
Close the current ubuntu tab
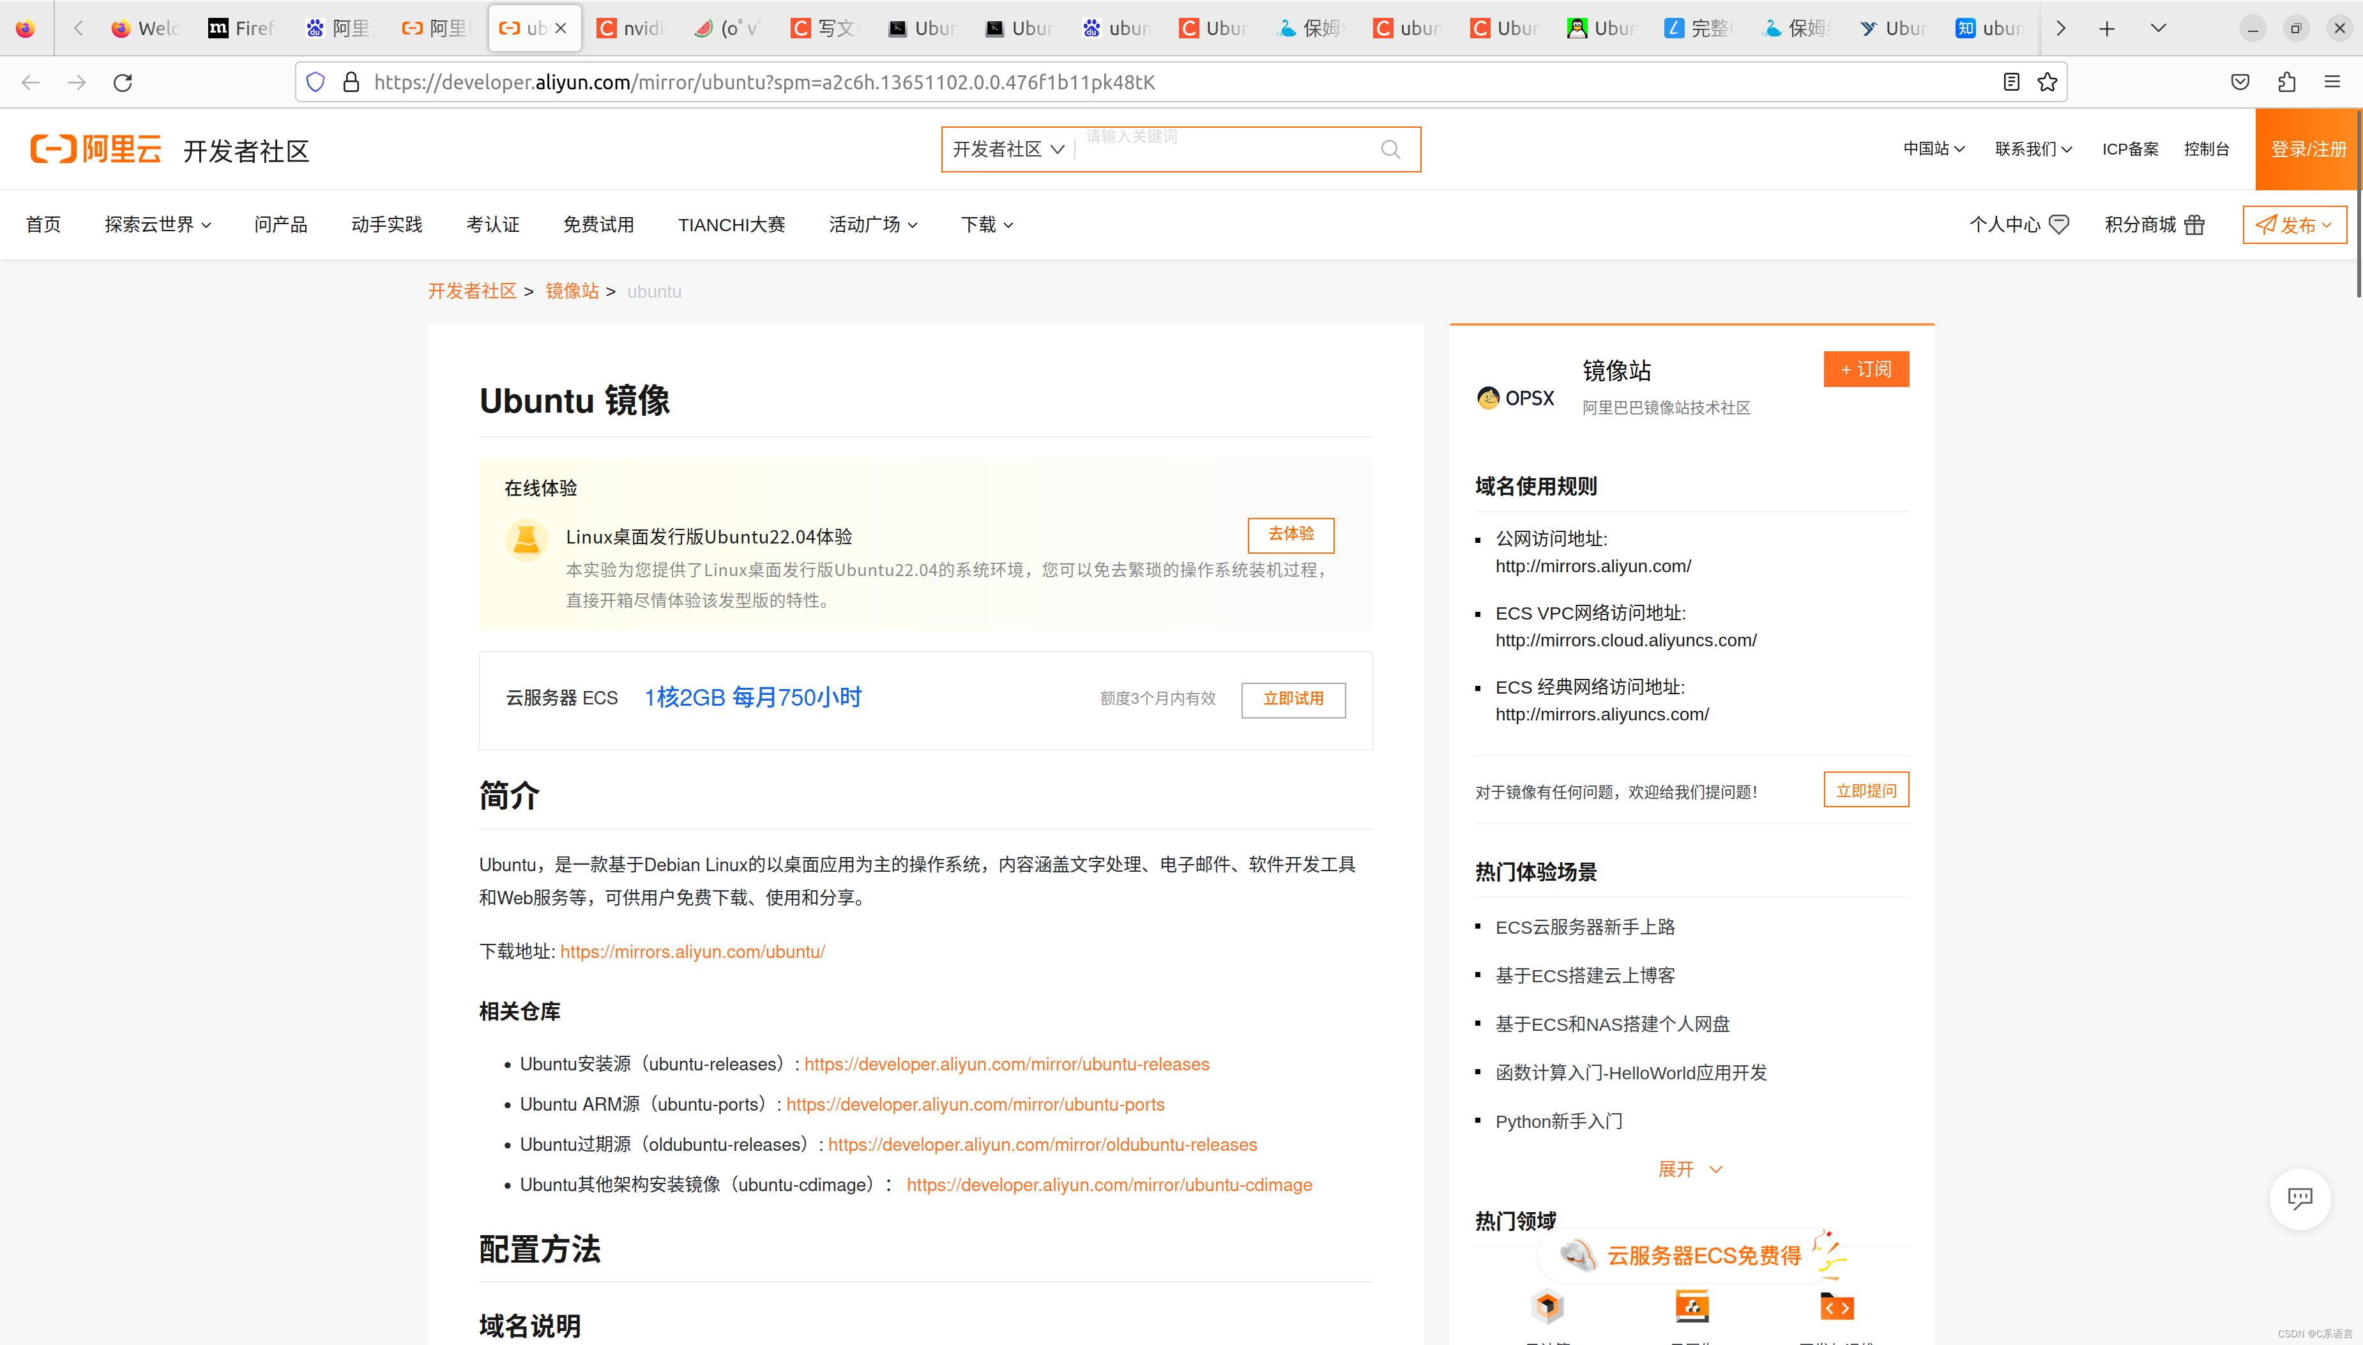coord(561,29)
